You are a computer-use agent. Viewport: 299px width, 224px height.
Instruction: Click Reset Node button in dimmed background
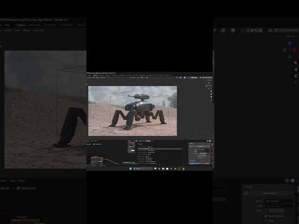pyautogui.click(x=270, y=193)
